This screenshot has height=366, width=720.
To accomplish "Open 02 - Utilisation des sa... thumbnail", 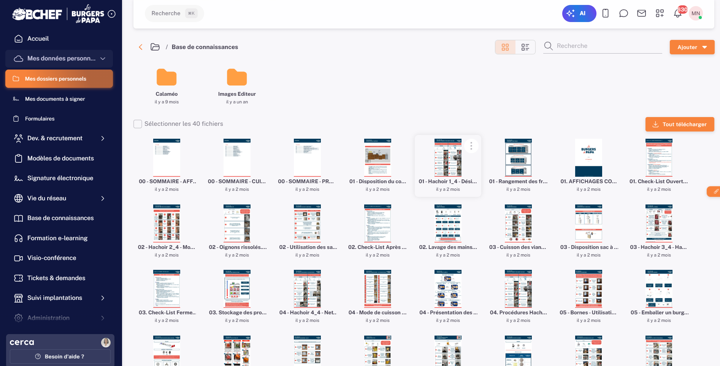I will click(x=307, y=223).
